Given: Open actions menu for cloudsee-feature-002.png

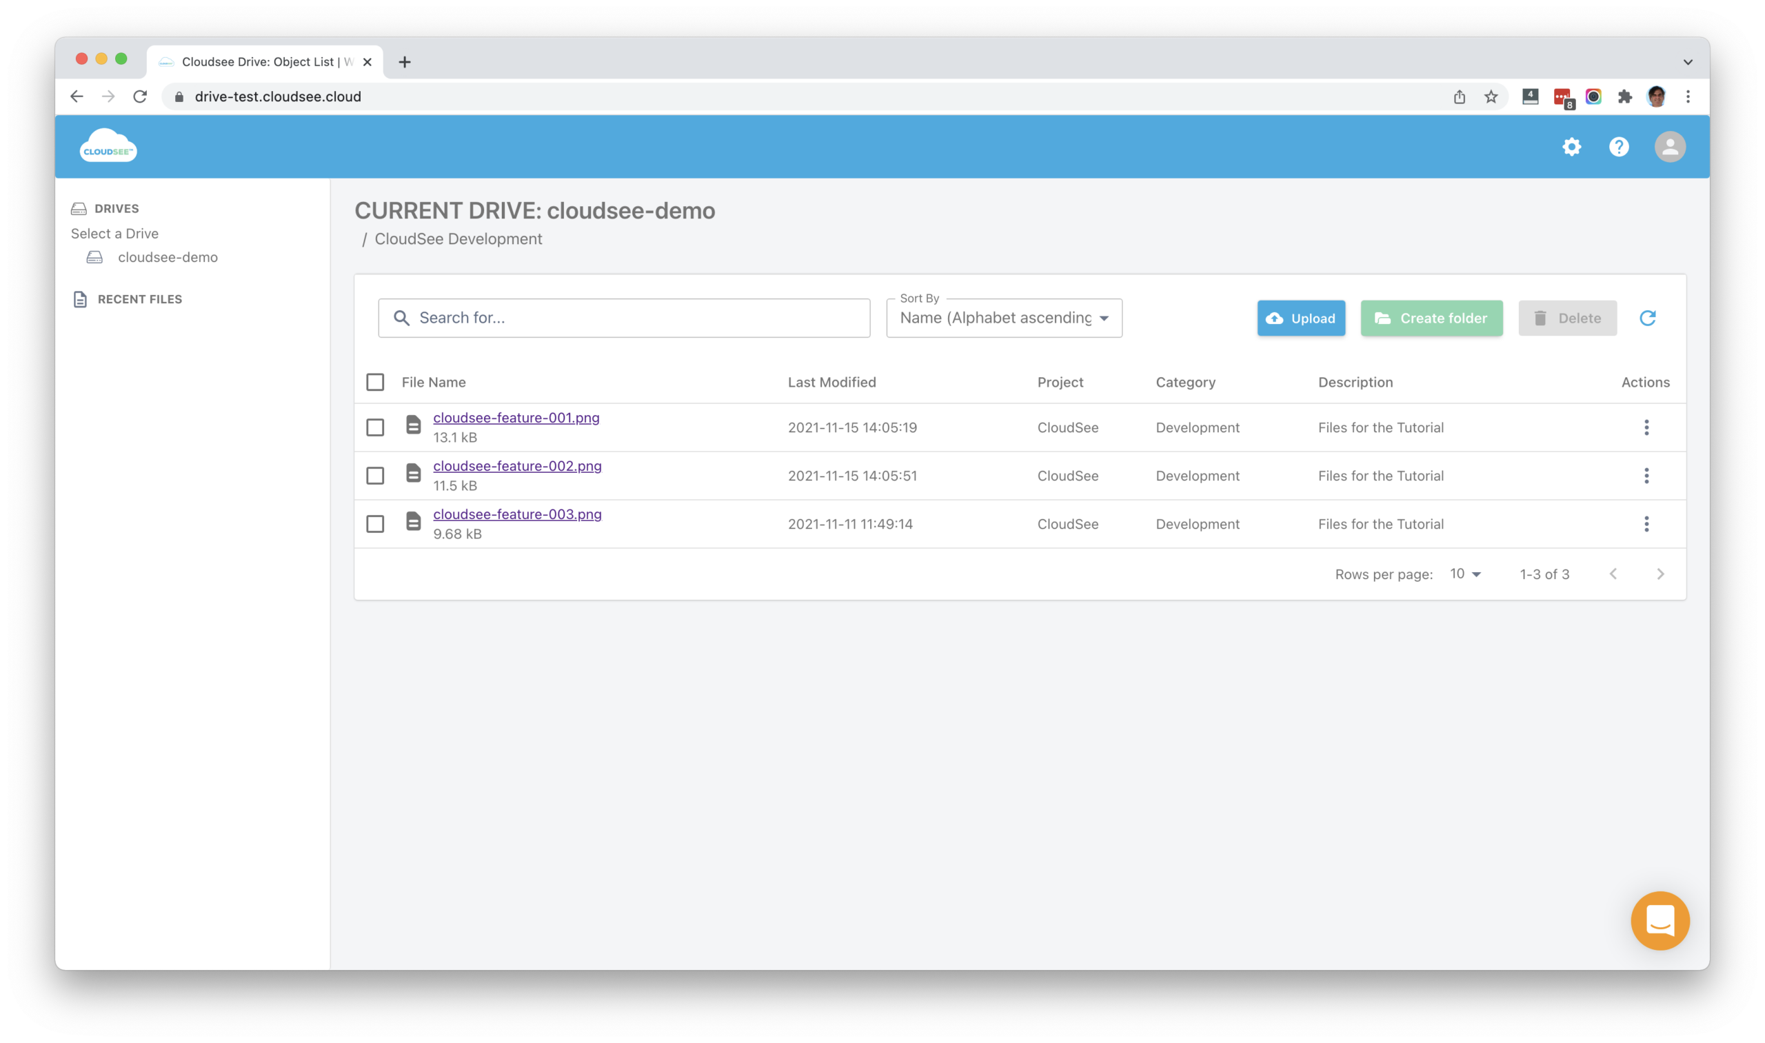Looking at the screenshot, I should pyautogui.click(x=1646, y=475).
